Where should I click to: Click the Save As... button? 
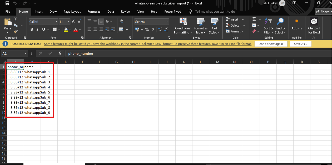[300, 44]
